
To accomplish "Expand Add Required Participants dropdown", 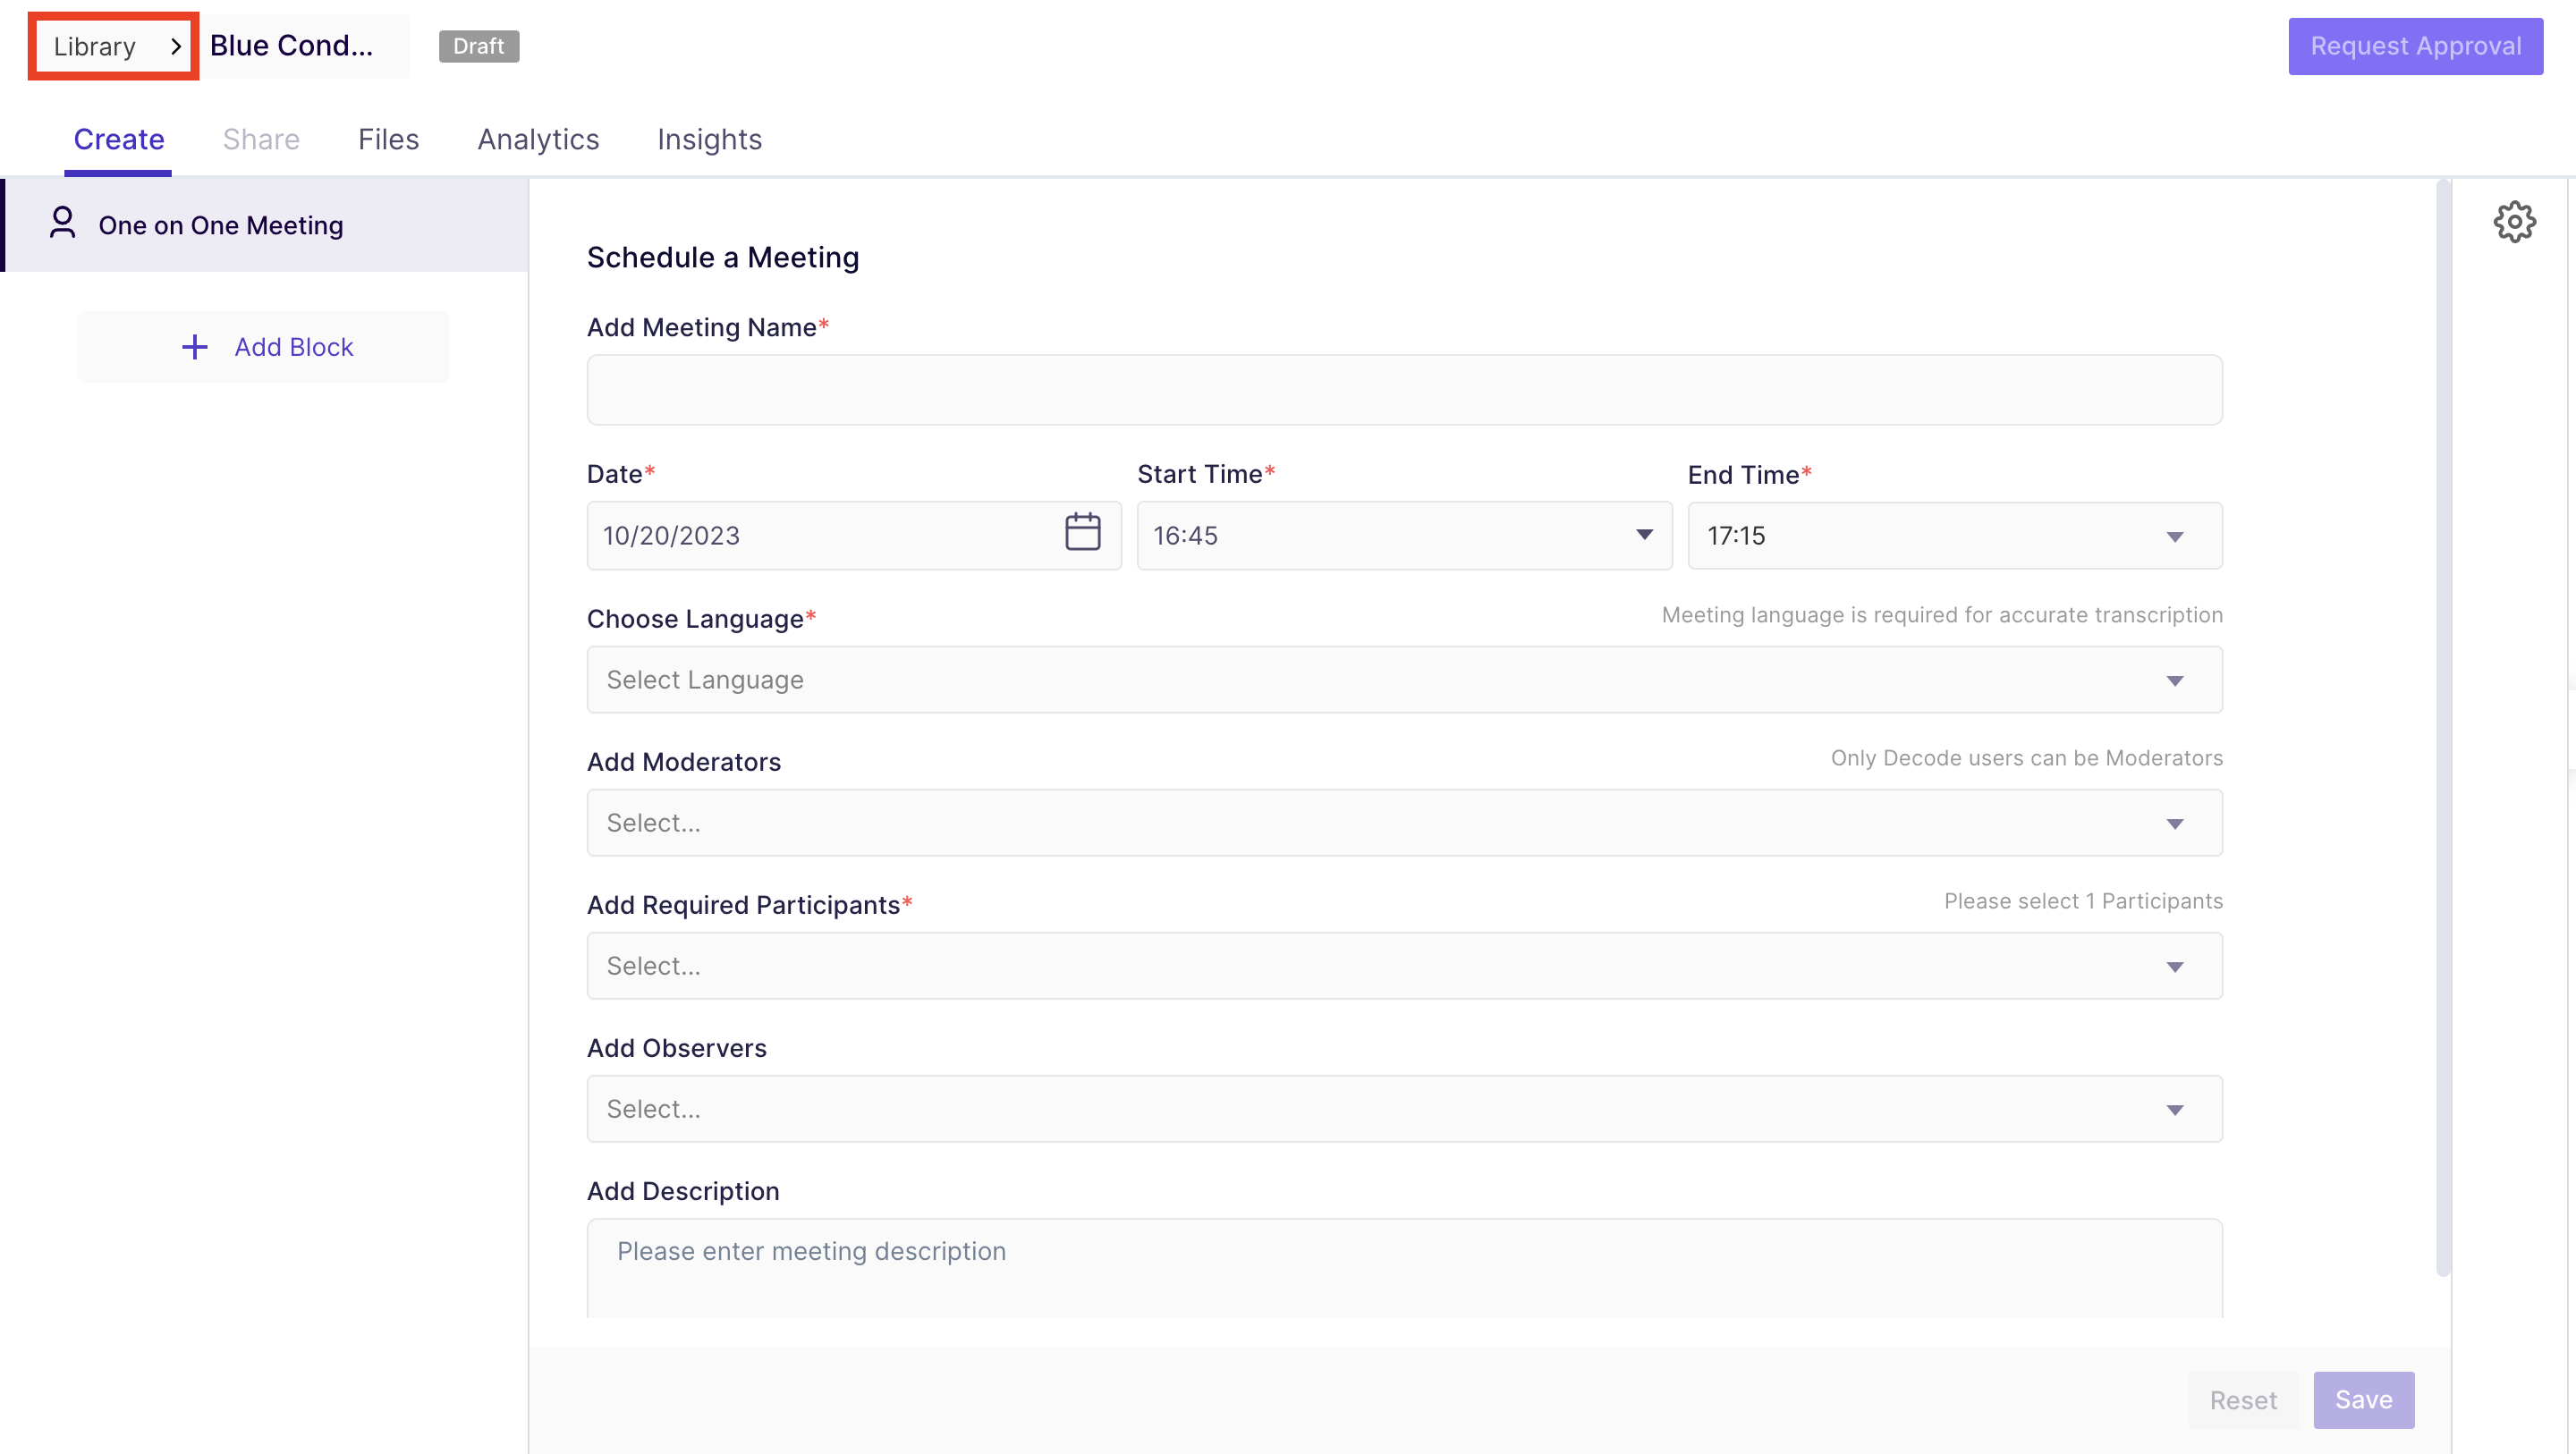I will click(1404, 966).
